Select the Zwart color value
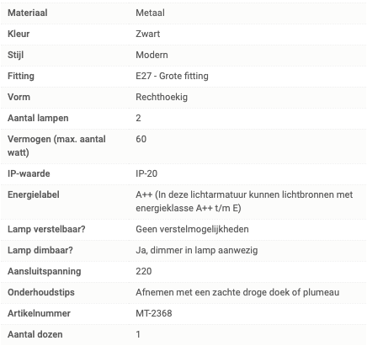Screen dimensions: 367x346 point(148,34)
